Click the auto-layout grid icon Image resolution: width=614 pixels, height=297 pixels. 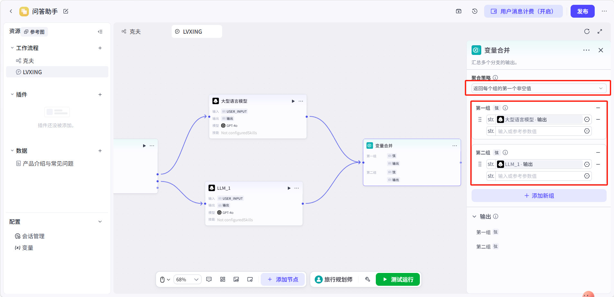pos(223,279)
